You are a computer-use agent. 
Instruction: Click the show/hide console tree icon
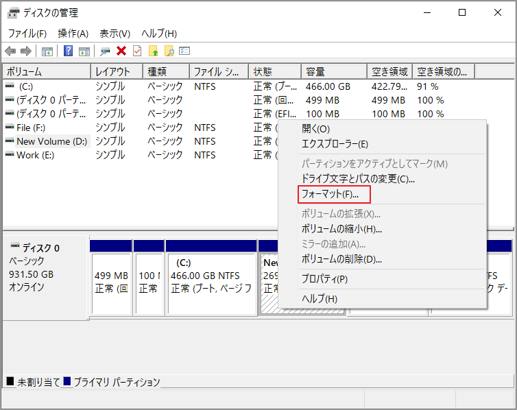(x=47, y=51)
